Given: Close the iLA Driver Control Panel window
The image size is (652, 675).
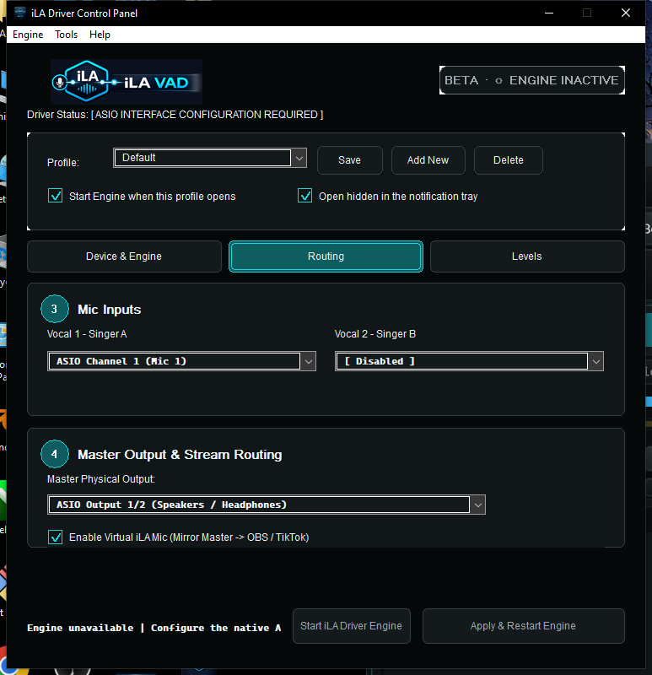Looking at the screenshot, I should tap(626, 13).
